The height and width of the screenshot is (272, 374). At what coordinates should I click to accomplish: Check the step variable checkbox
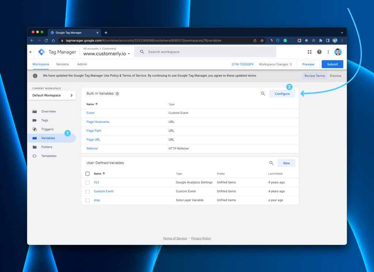(88, 200)
